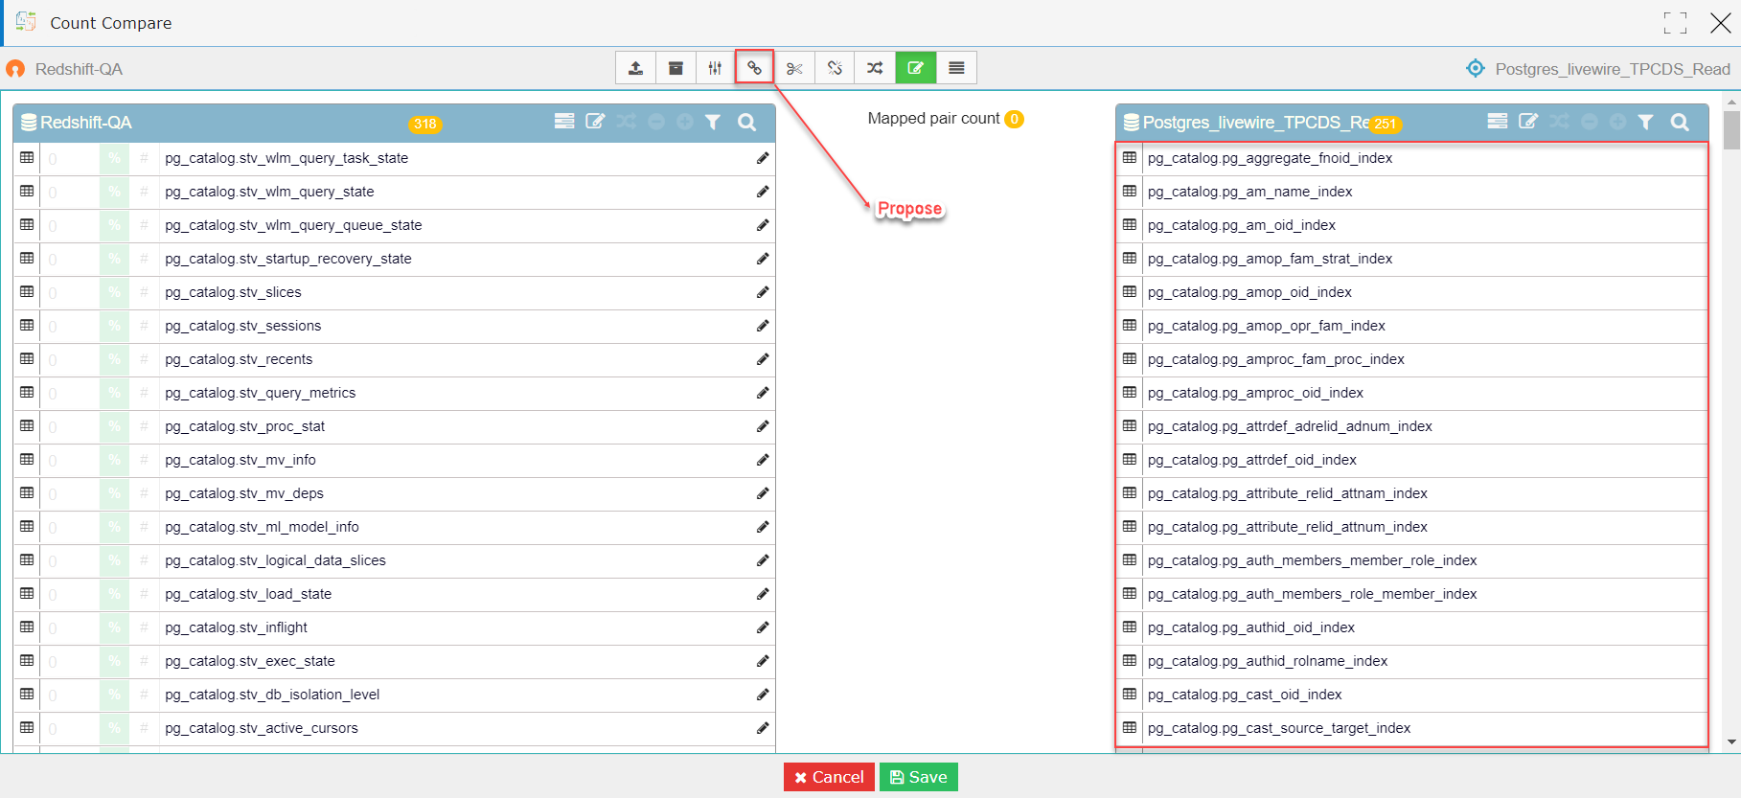This screenshot has height=798, width=1741.
Task: Toggle the hash button for stv_mv_deps
Action: pos(144,493)
